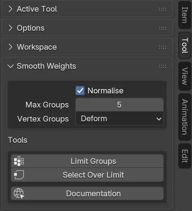Click the Active Tool panel drag grip
Screen dimensions: 192x211
pyautogui.click(x=163, y=9)
